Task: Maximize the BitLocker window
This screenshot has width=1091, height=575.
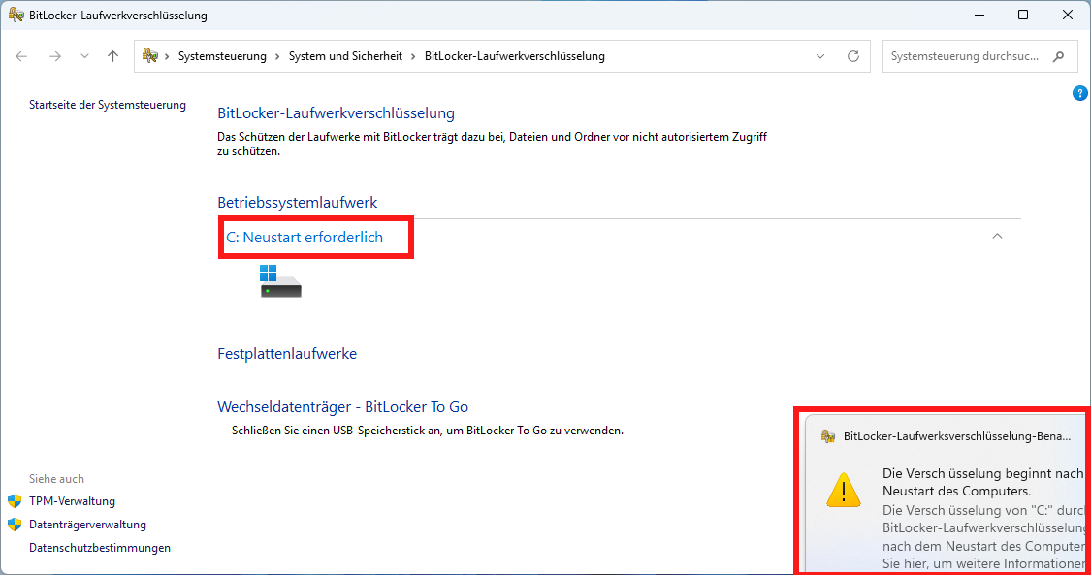Action: (x=1023, y=15)
